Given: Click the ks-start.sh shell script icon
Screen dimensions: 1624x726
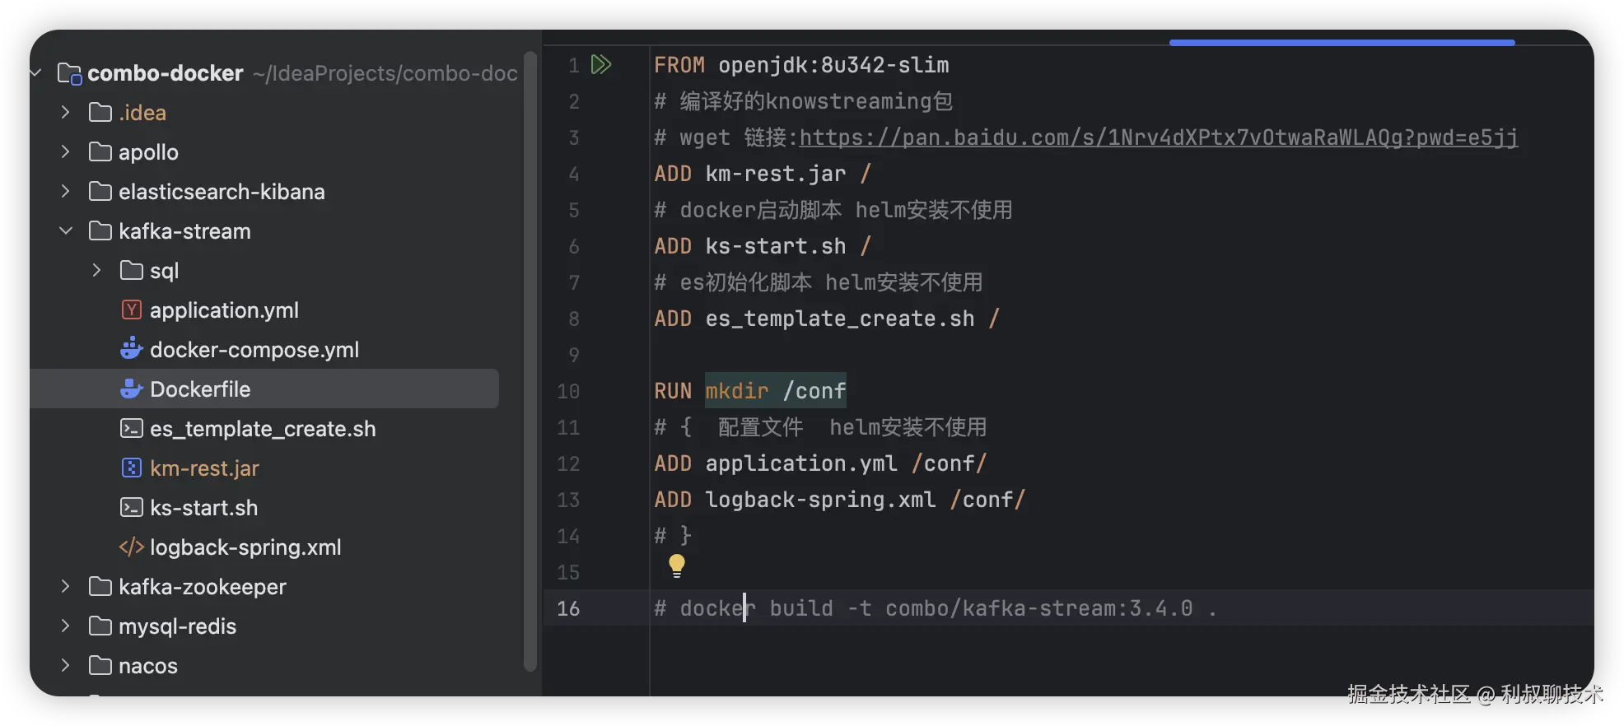Looking at the screenshot, I should coord(132,507).
